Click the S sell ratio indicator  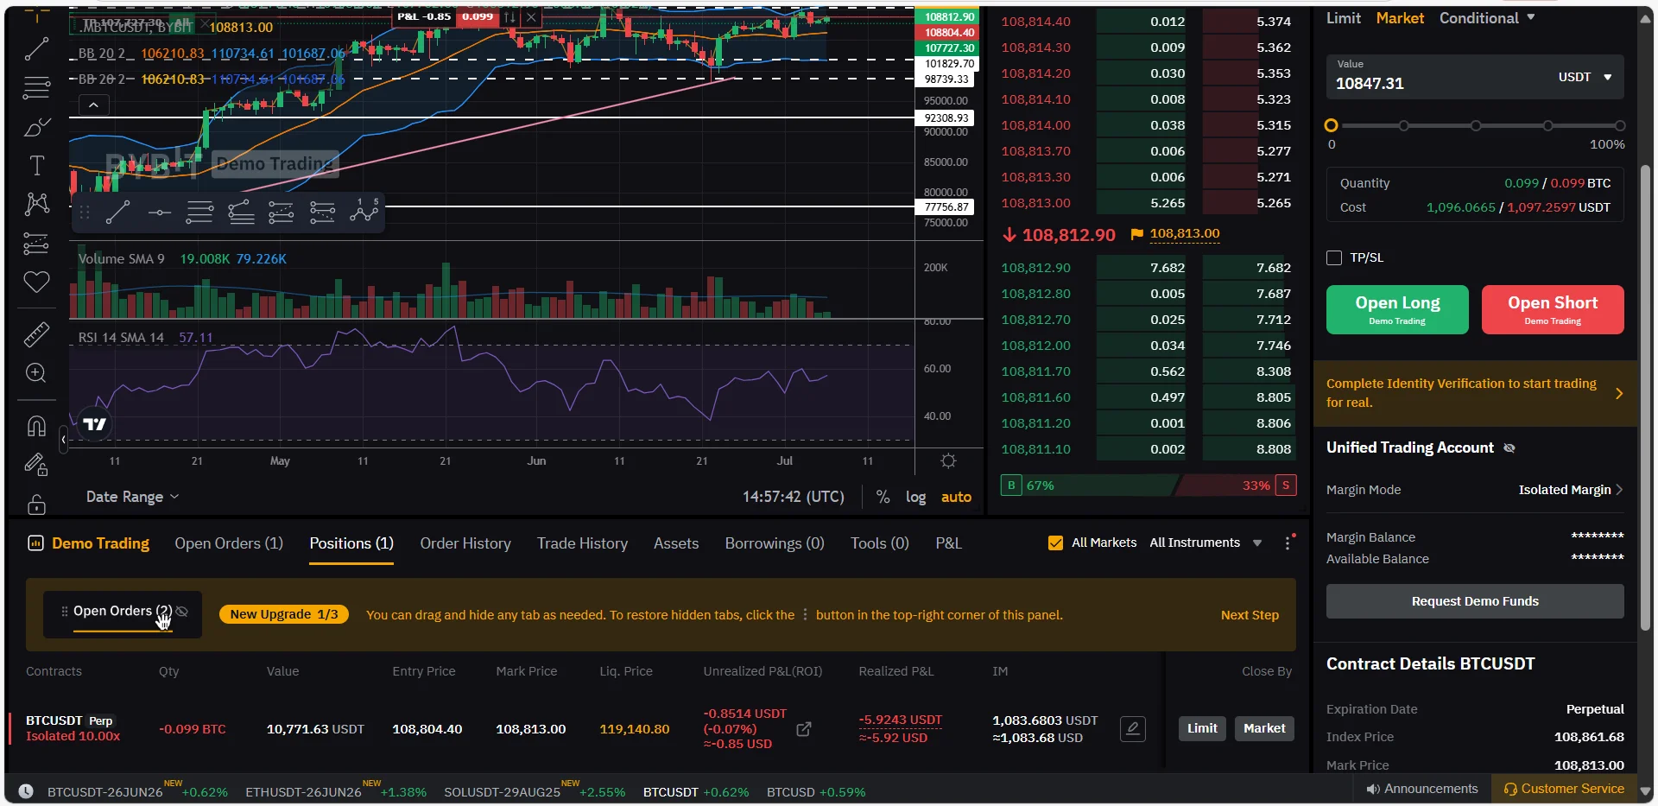[x=1286, y=486]
